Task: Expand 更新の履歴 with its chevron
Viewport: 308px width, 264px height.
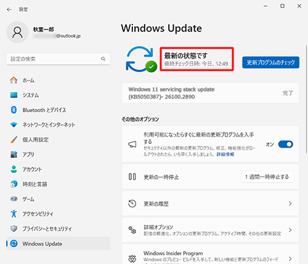Action: (290, 204)
